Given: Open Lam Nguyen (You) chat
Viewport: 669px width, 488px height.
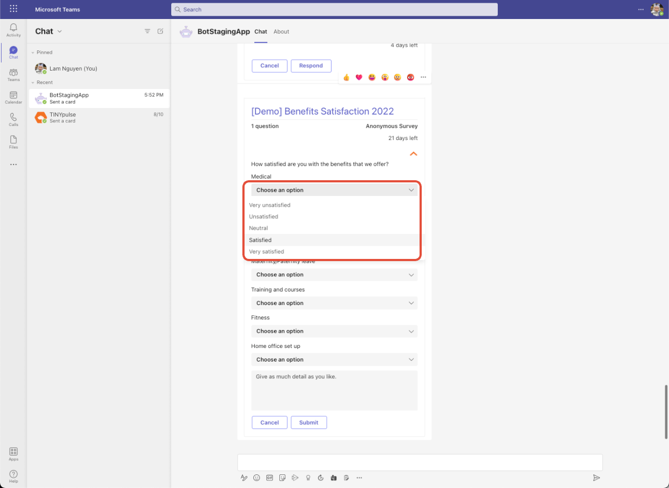Looking at the screenshot, I should [99, 68].
